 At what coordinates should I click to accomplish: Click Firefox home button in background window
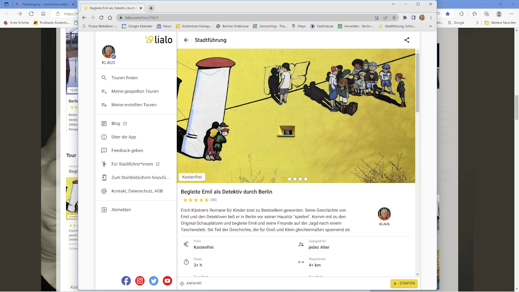43,14
